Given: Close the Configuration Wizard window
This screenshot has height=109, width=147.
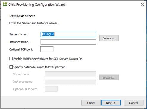Looking at the screenshot, I should [x=142, y=4].
